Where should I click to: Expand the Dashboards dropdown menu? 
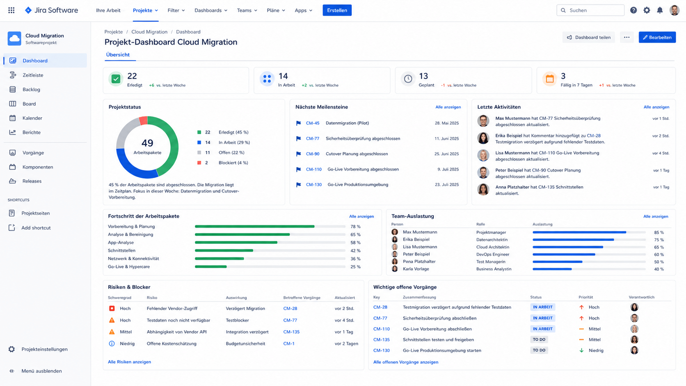click(211, 10)
